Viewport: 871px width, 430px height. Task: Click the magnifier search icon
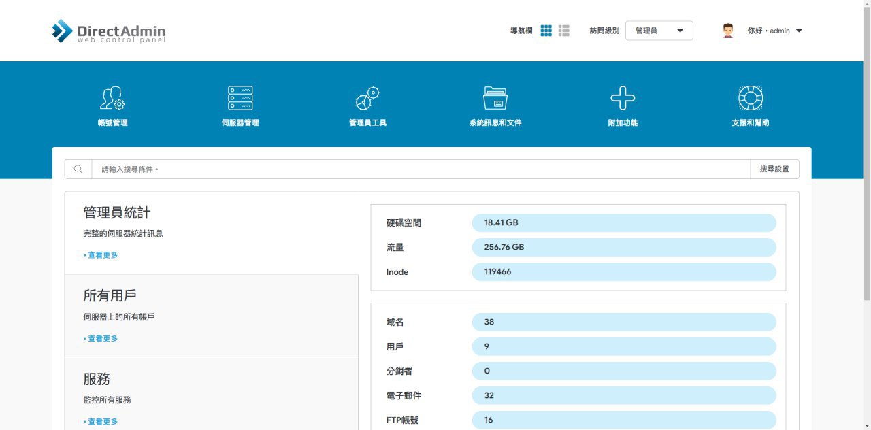point(78,169)
